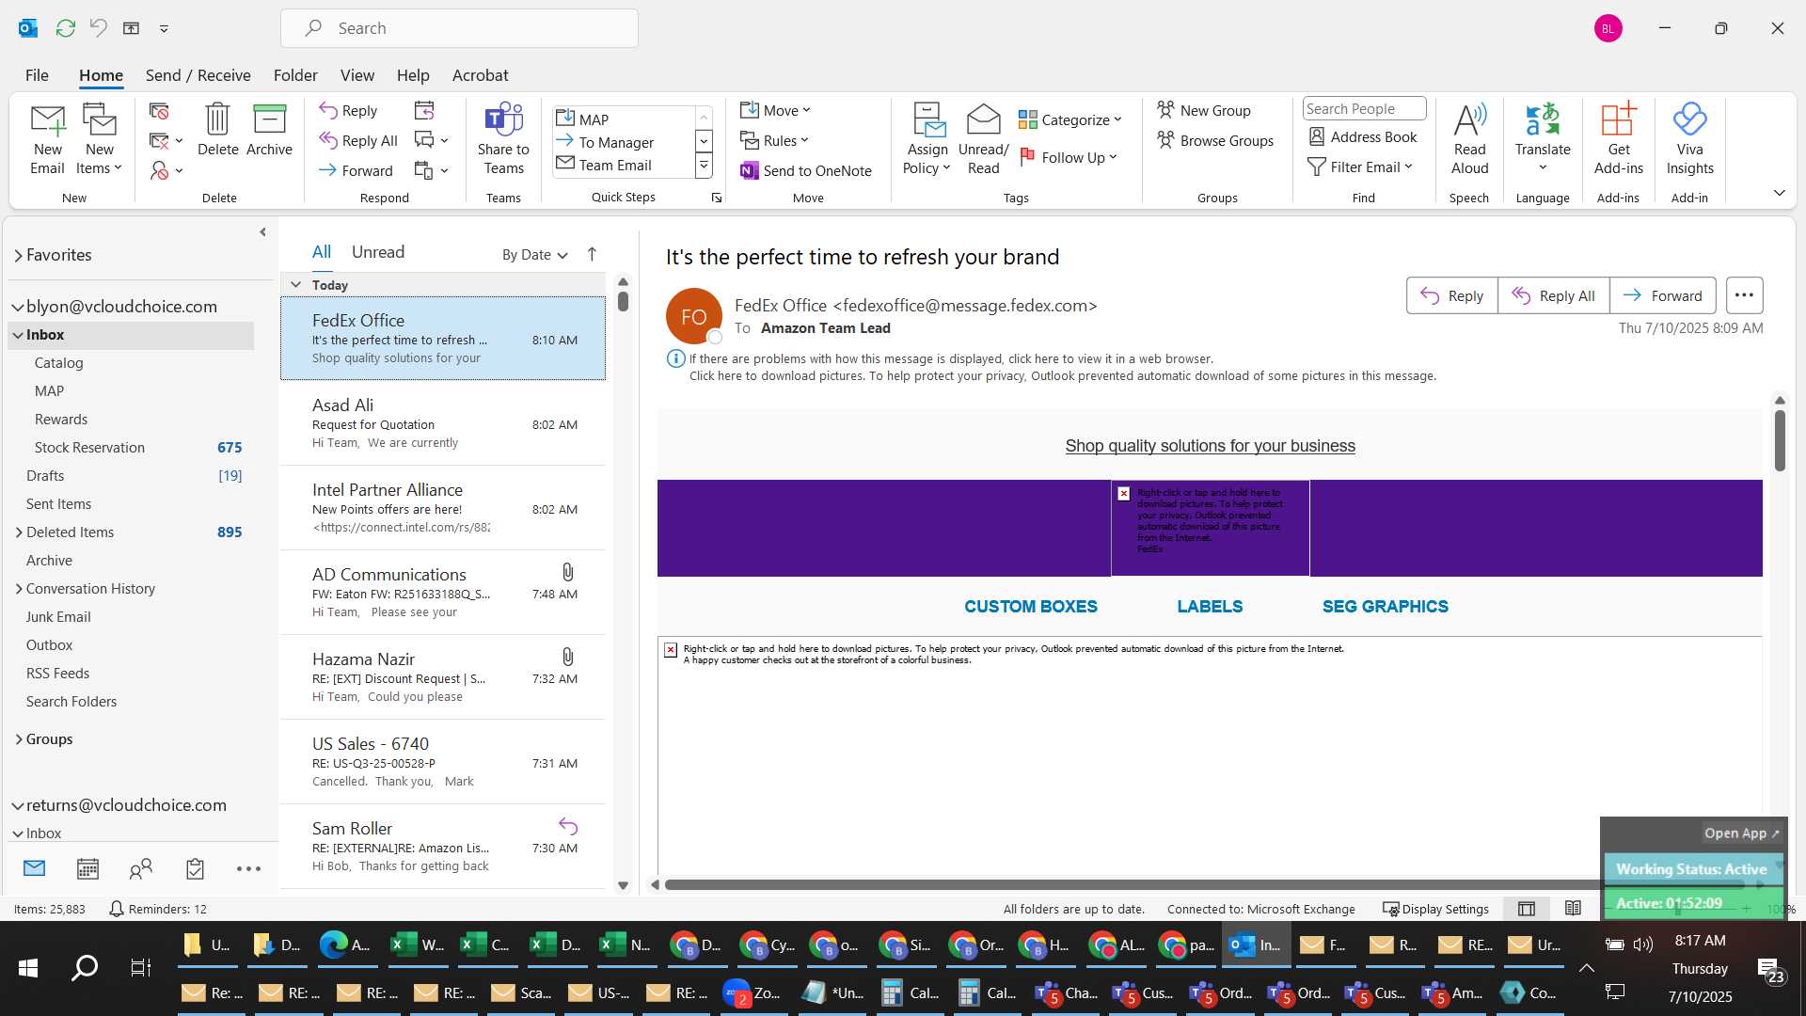Viewport: 1806px width, 1016px height.
Task: Open the Zoom app in taskbar
Action: pyautogui.click(x=752, y=992)
